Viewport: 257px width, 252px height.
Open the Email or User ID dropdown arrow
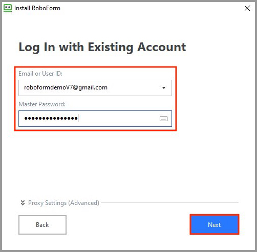[x=164, y=88]
